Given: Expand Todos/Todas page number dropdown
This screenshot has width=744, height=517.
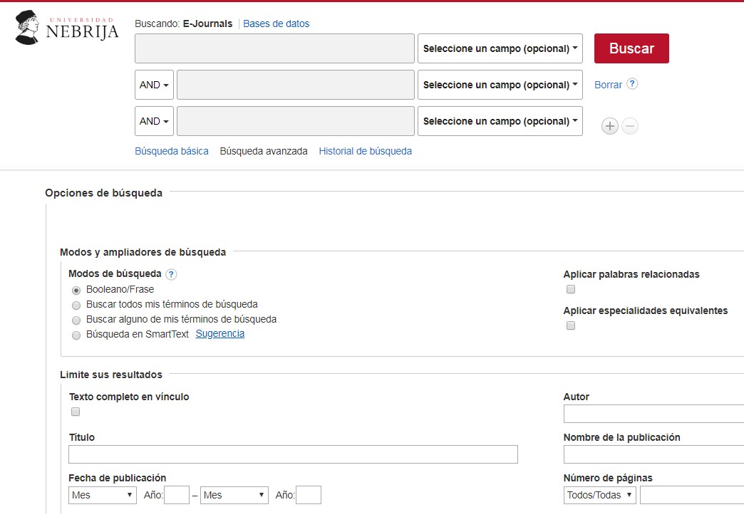Looking at the screenshot, I should [x=599, y=495].
